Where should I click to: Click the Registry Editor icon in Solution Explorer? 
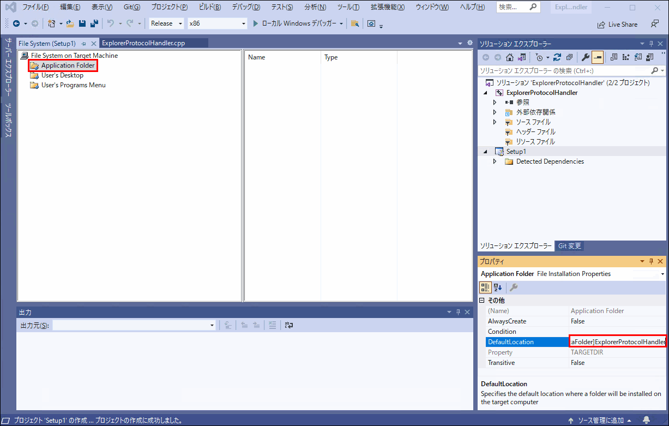626,57
